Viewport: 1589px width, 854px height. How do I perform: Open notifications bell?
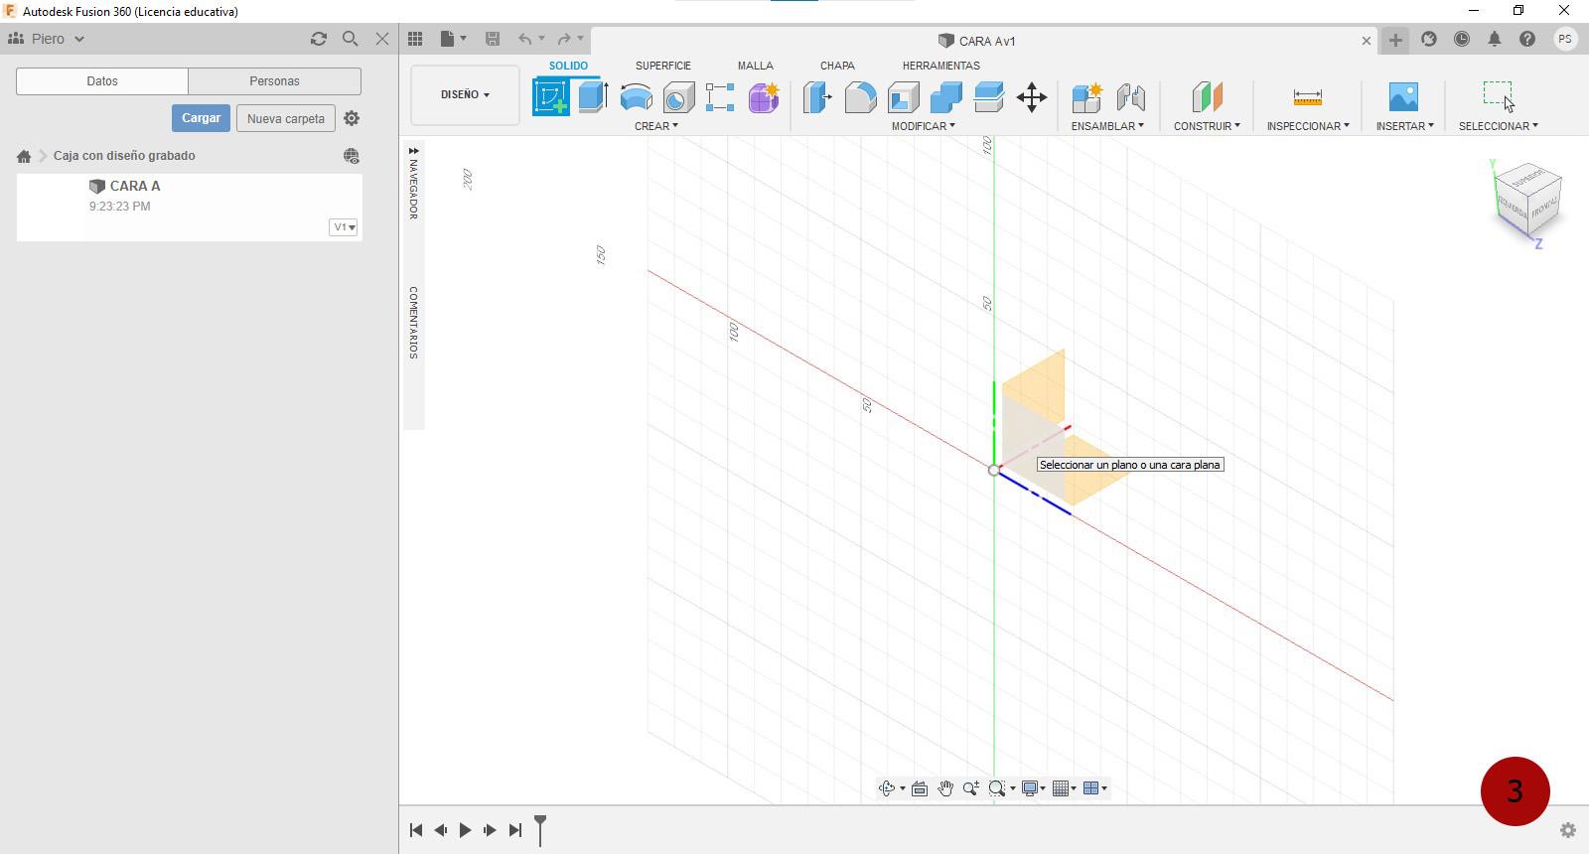tap(1495, 39)
